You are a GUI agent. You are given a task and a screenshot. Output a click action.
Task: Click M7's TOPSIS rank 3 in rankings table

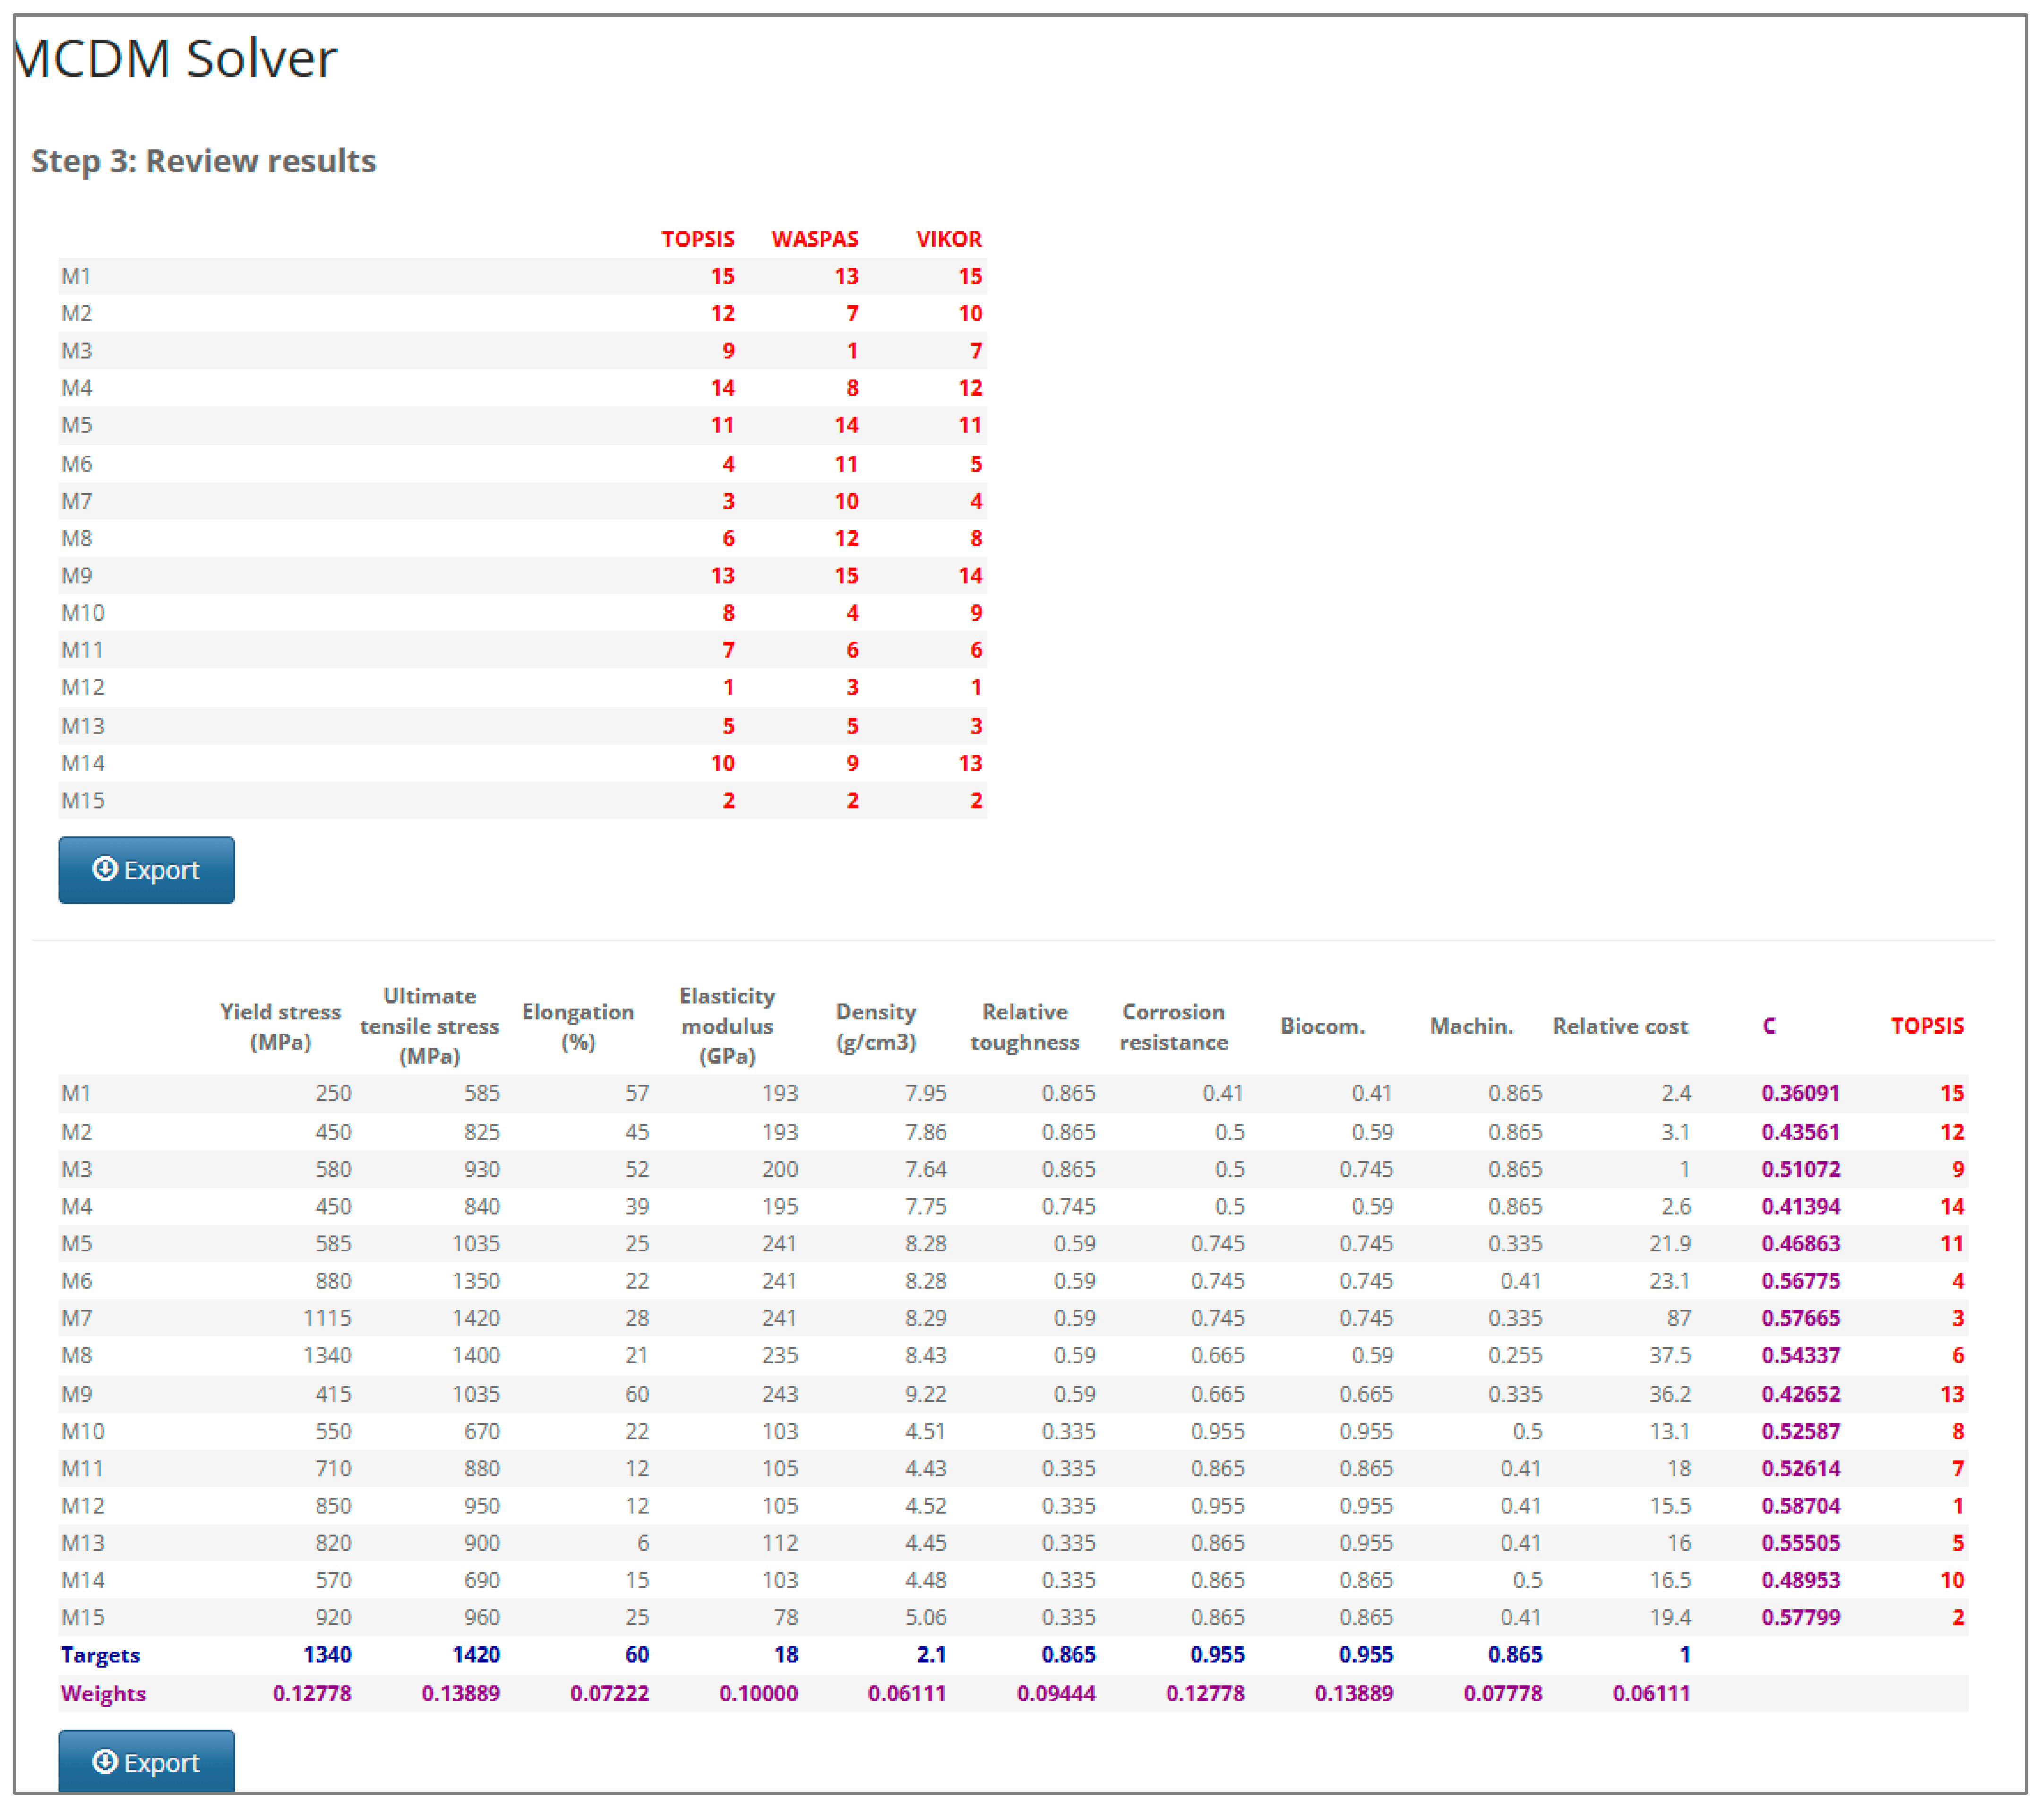click(x=729, y=501)
